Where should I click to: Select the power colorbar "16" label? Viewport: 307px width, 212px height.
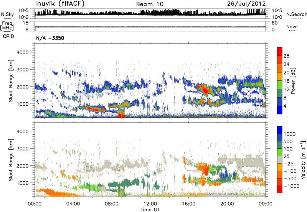click(x=286, y=81)
